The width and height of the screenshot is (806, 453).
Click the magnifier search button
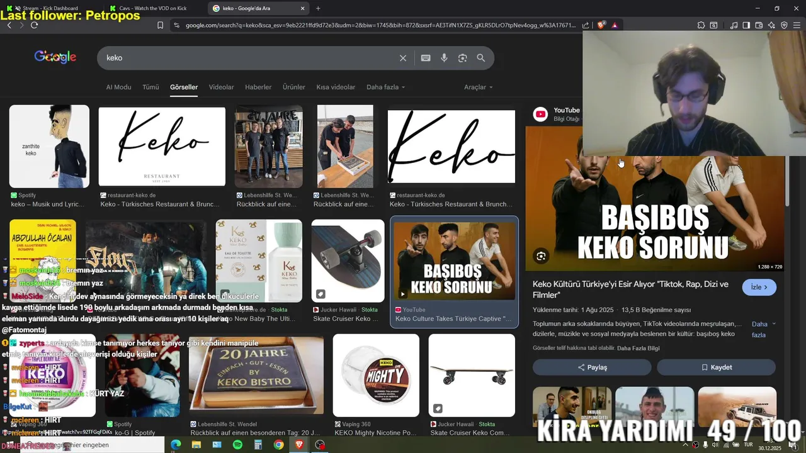coord(480,58)
